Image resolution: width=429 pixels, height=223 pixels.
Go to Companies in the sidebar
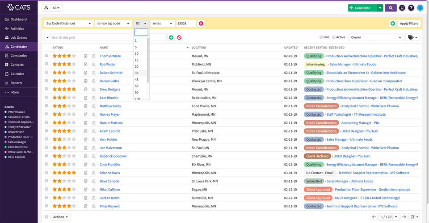pyautogui.click(x=19, y=56)
